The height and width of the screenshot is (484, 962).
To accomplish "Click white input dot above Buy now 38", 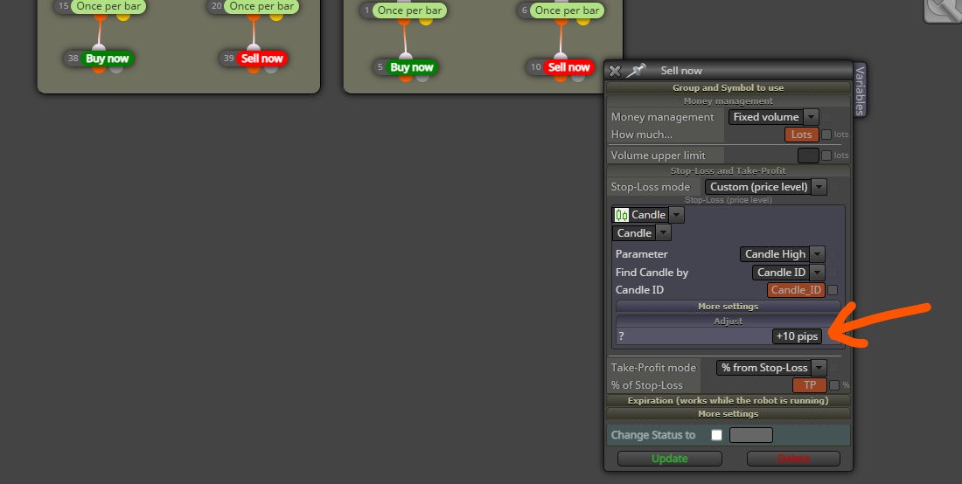I will 99,49.
